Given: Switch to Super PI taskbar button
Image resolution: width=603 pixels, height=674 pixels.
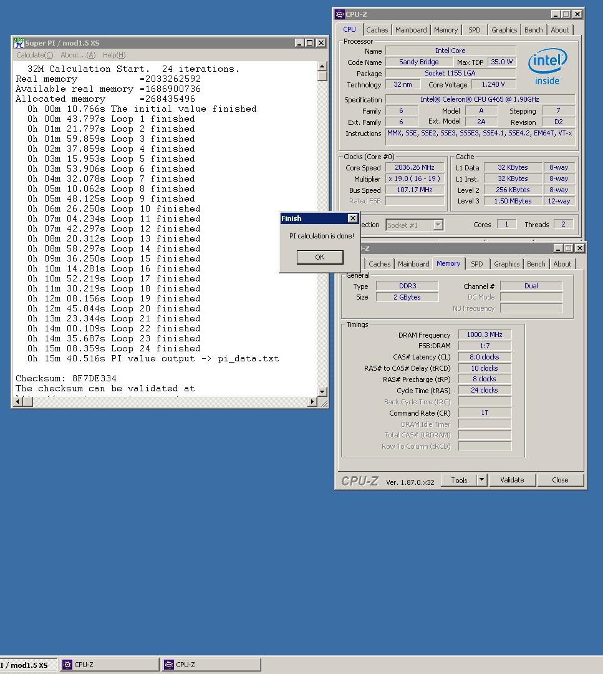Looking at the screenshot, I should (28, 665).
